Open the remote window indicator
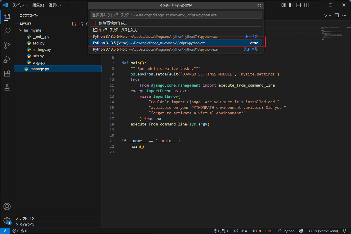The height and width of the screenshot is (234, 351). point(5,231)
